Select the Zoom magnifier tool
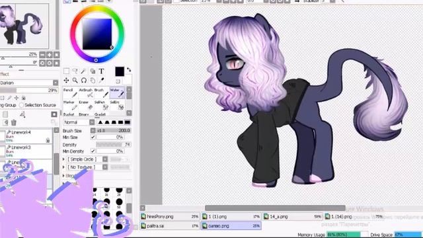Viewport: 423px width, 238px height. click(x=75, y=80)
